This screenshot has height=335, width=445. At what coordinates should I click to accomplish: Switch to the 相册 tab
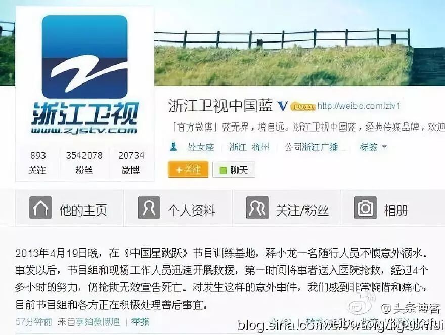[393, 208]
